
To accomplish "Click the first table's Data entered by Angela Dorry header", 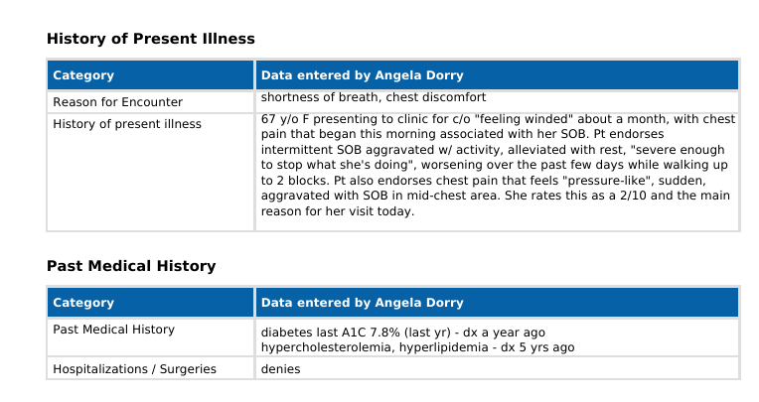I will tap(362, 75).
